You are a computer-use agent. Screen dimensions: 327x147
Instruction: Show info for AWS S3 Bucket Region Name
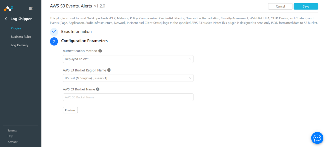[x=109, y=70]
